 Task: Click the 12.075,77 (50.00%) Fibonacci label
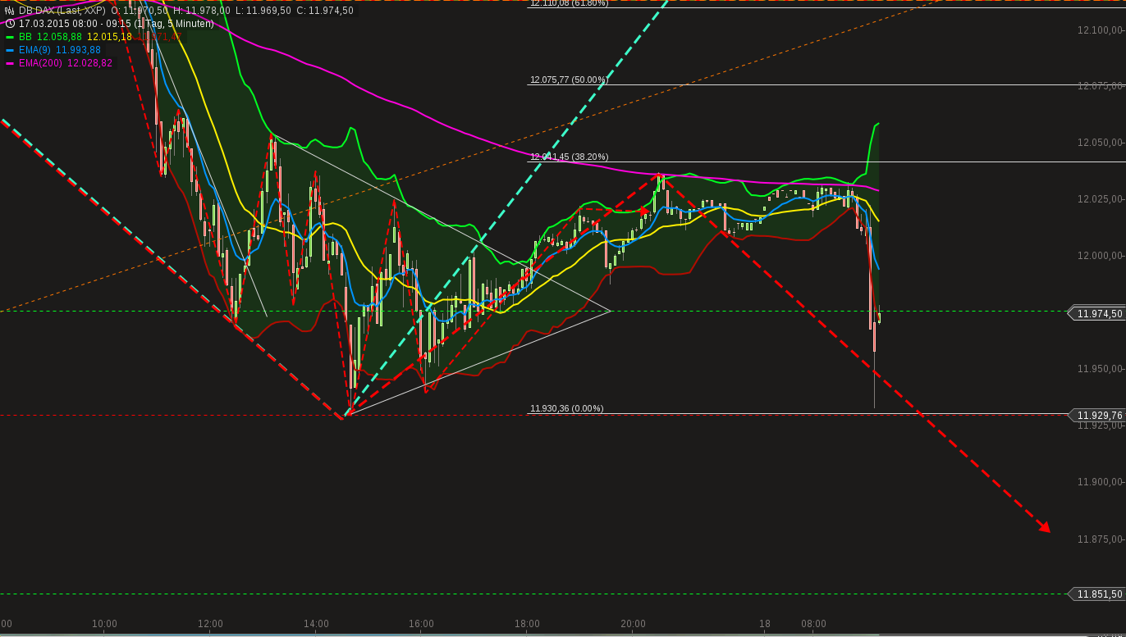tap(568, 80)
